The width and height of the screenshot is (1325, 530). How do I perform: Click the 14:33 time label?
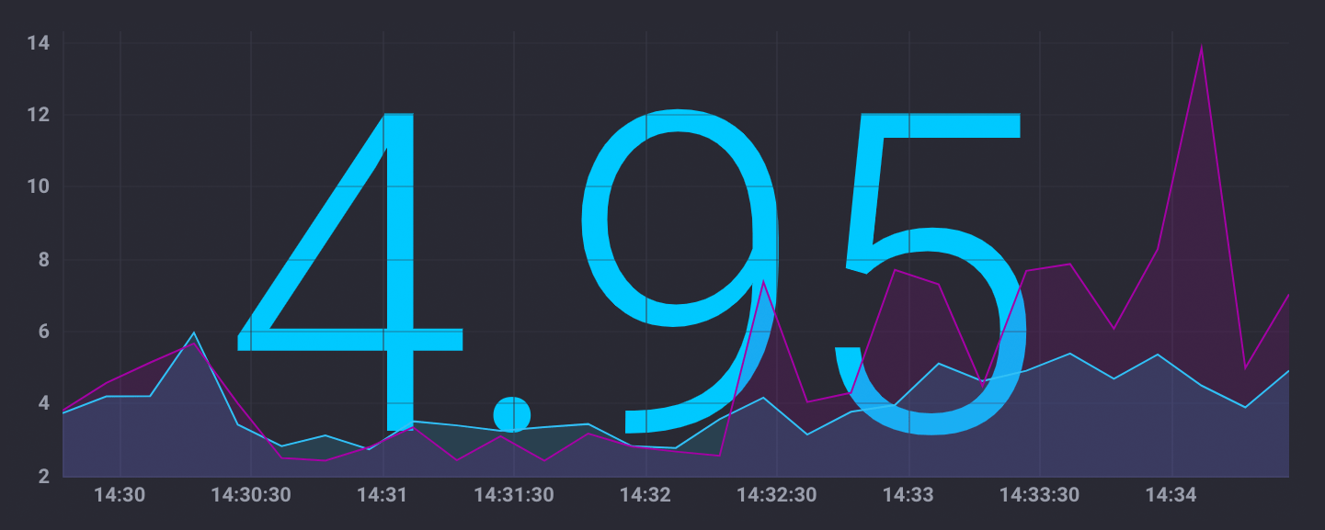[908, 495]
